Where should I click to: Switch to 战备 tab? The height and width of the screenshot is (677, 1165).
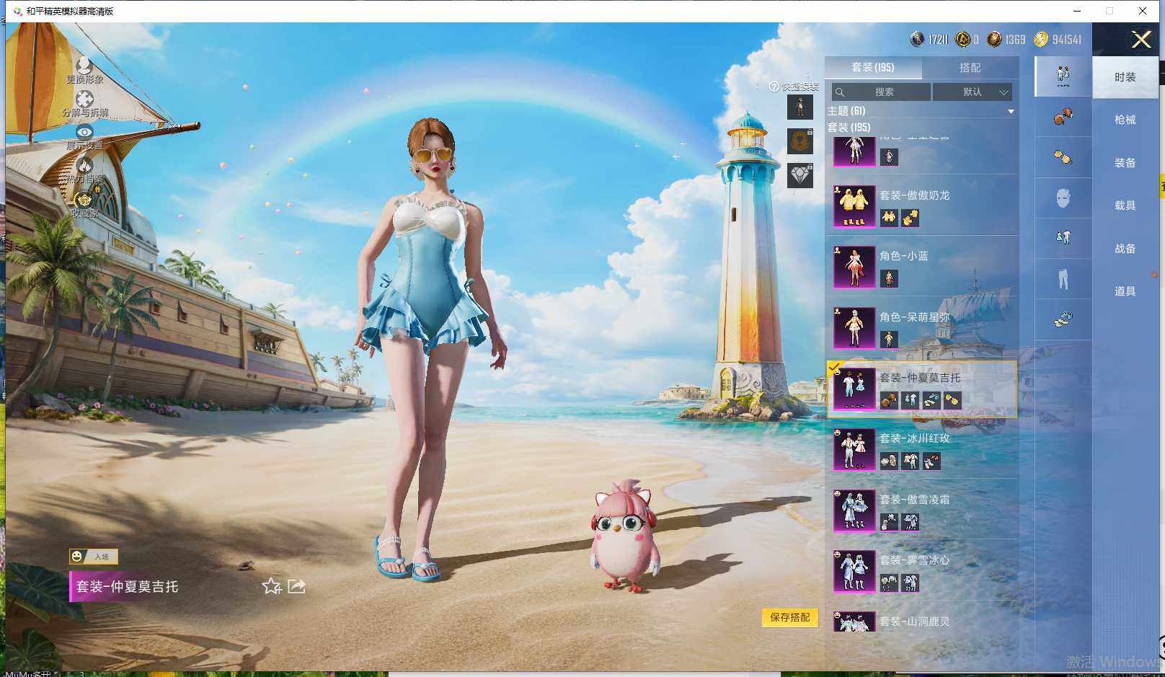point(1125,249)
